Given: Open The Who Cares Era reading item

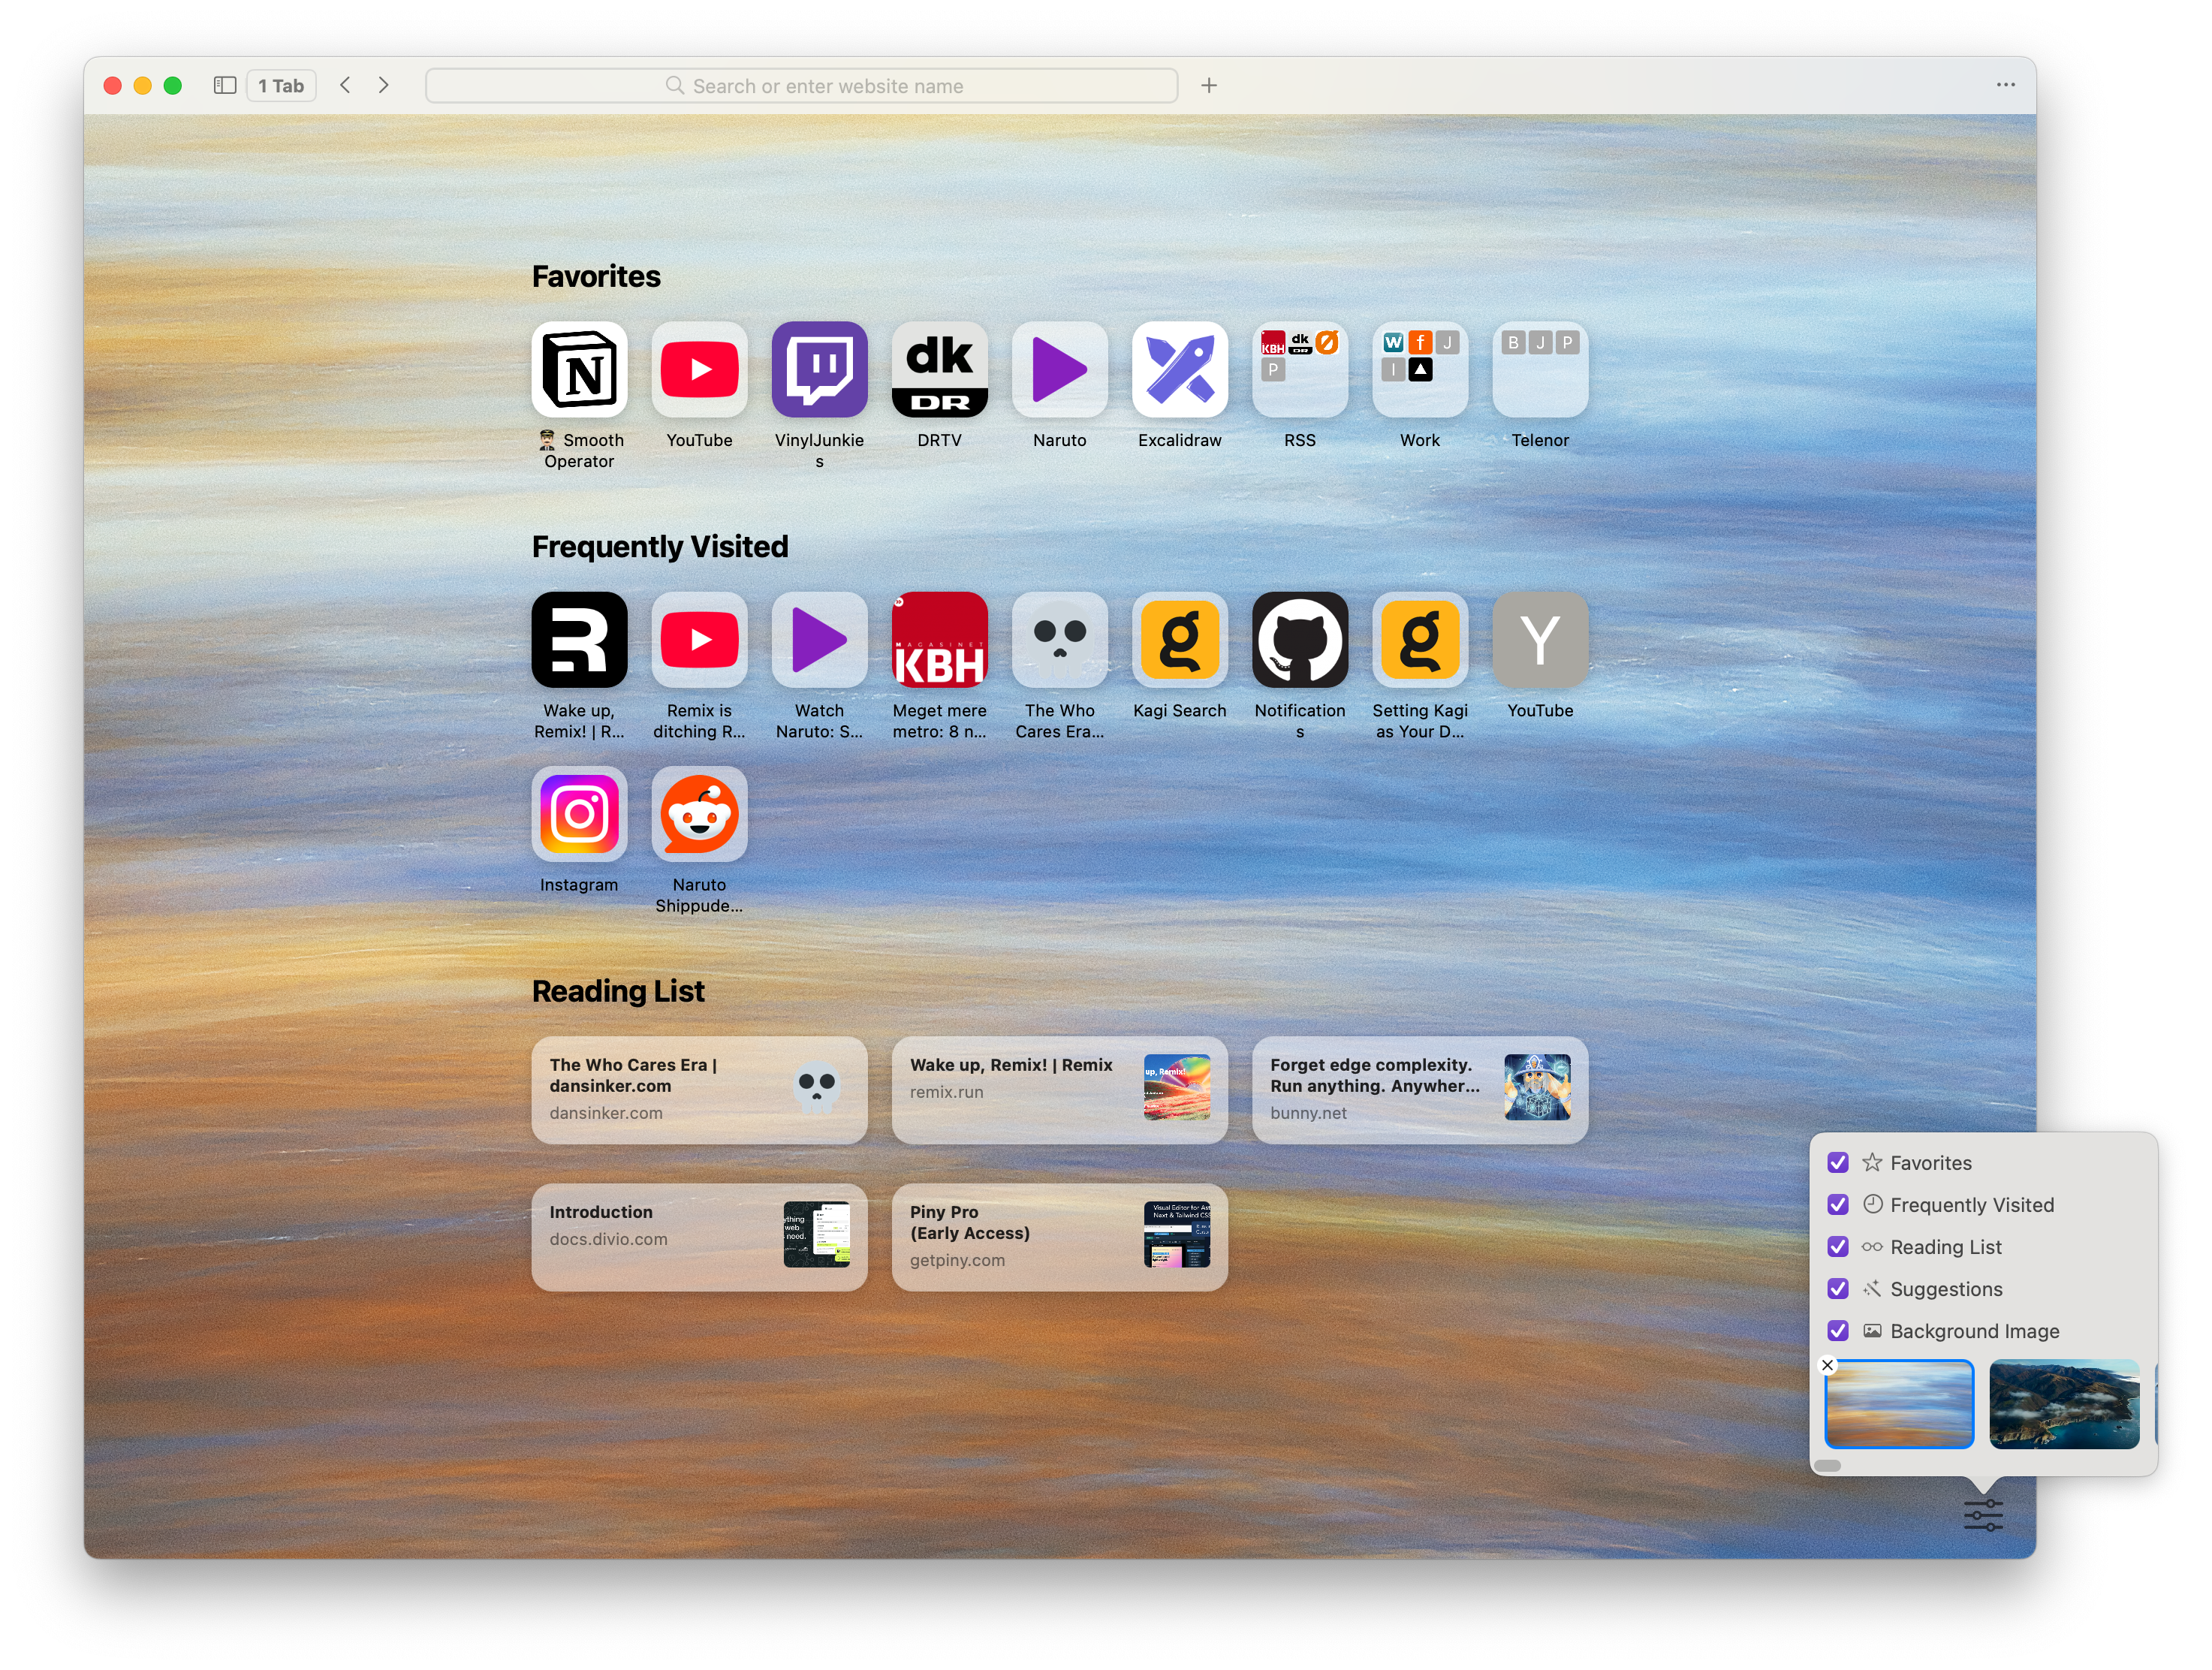Looking at the screenshot, I should click(x=699, y=1090).
